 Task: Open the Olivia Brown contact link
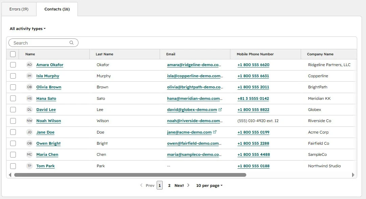click(49, 87)
